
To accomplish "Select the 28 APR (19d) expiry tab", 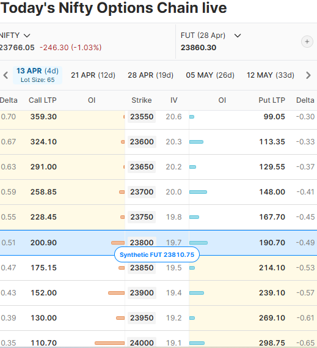I will coord(150,75).
